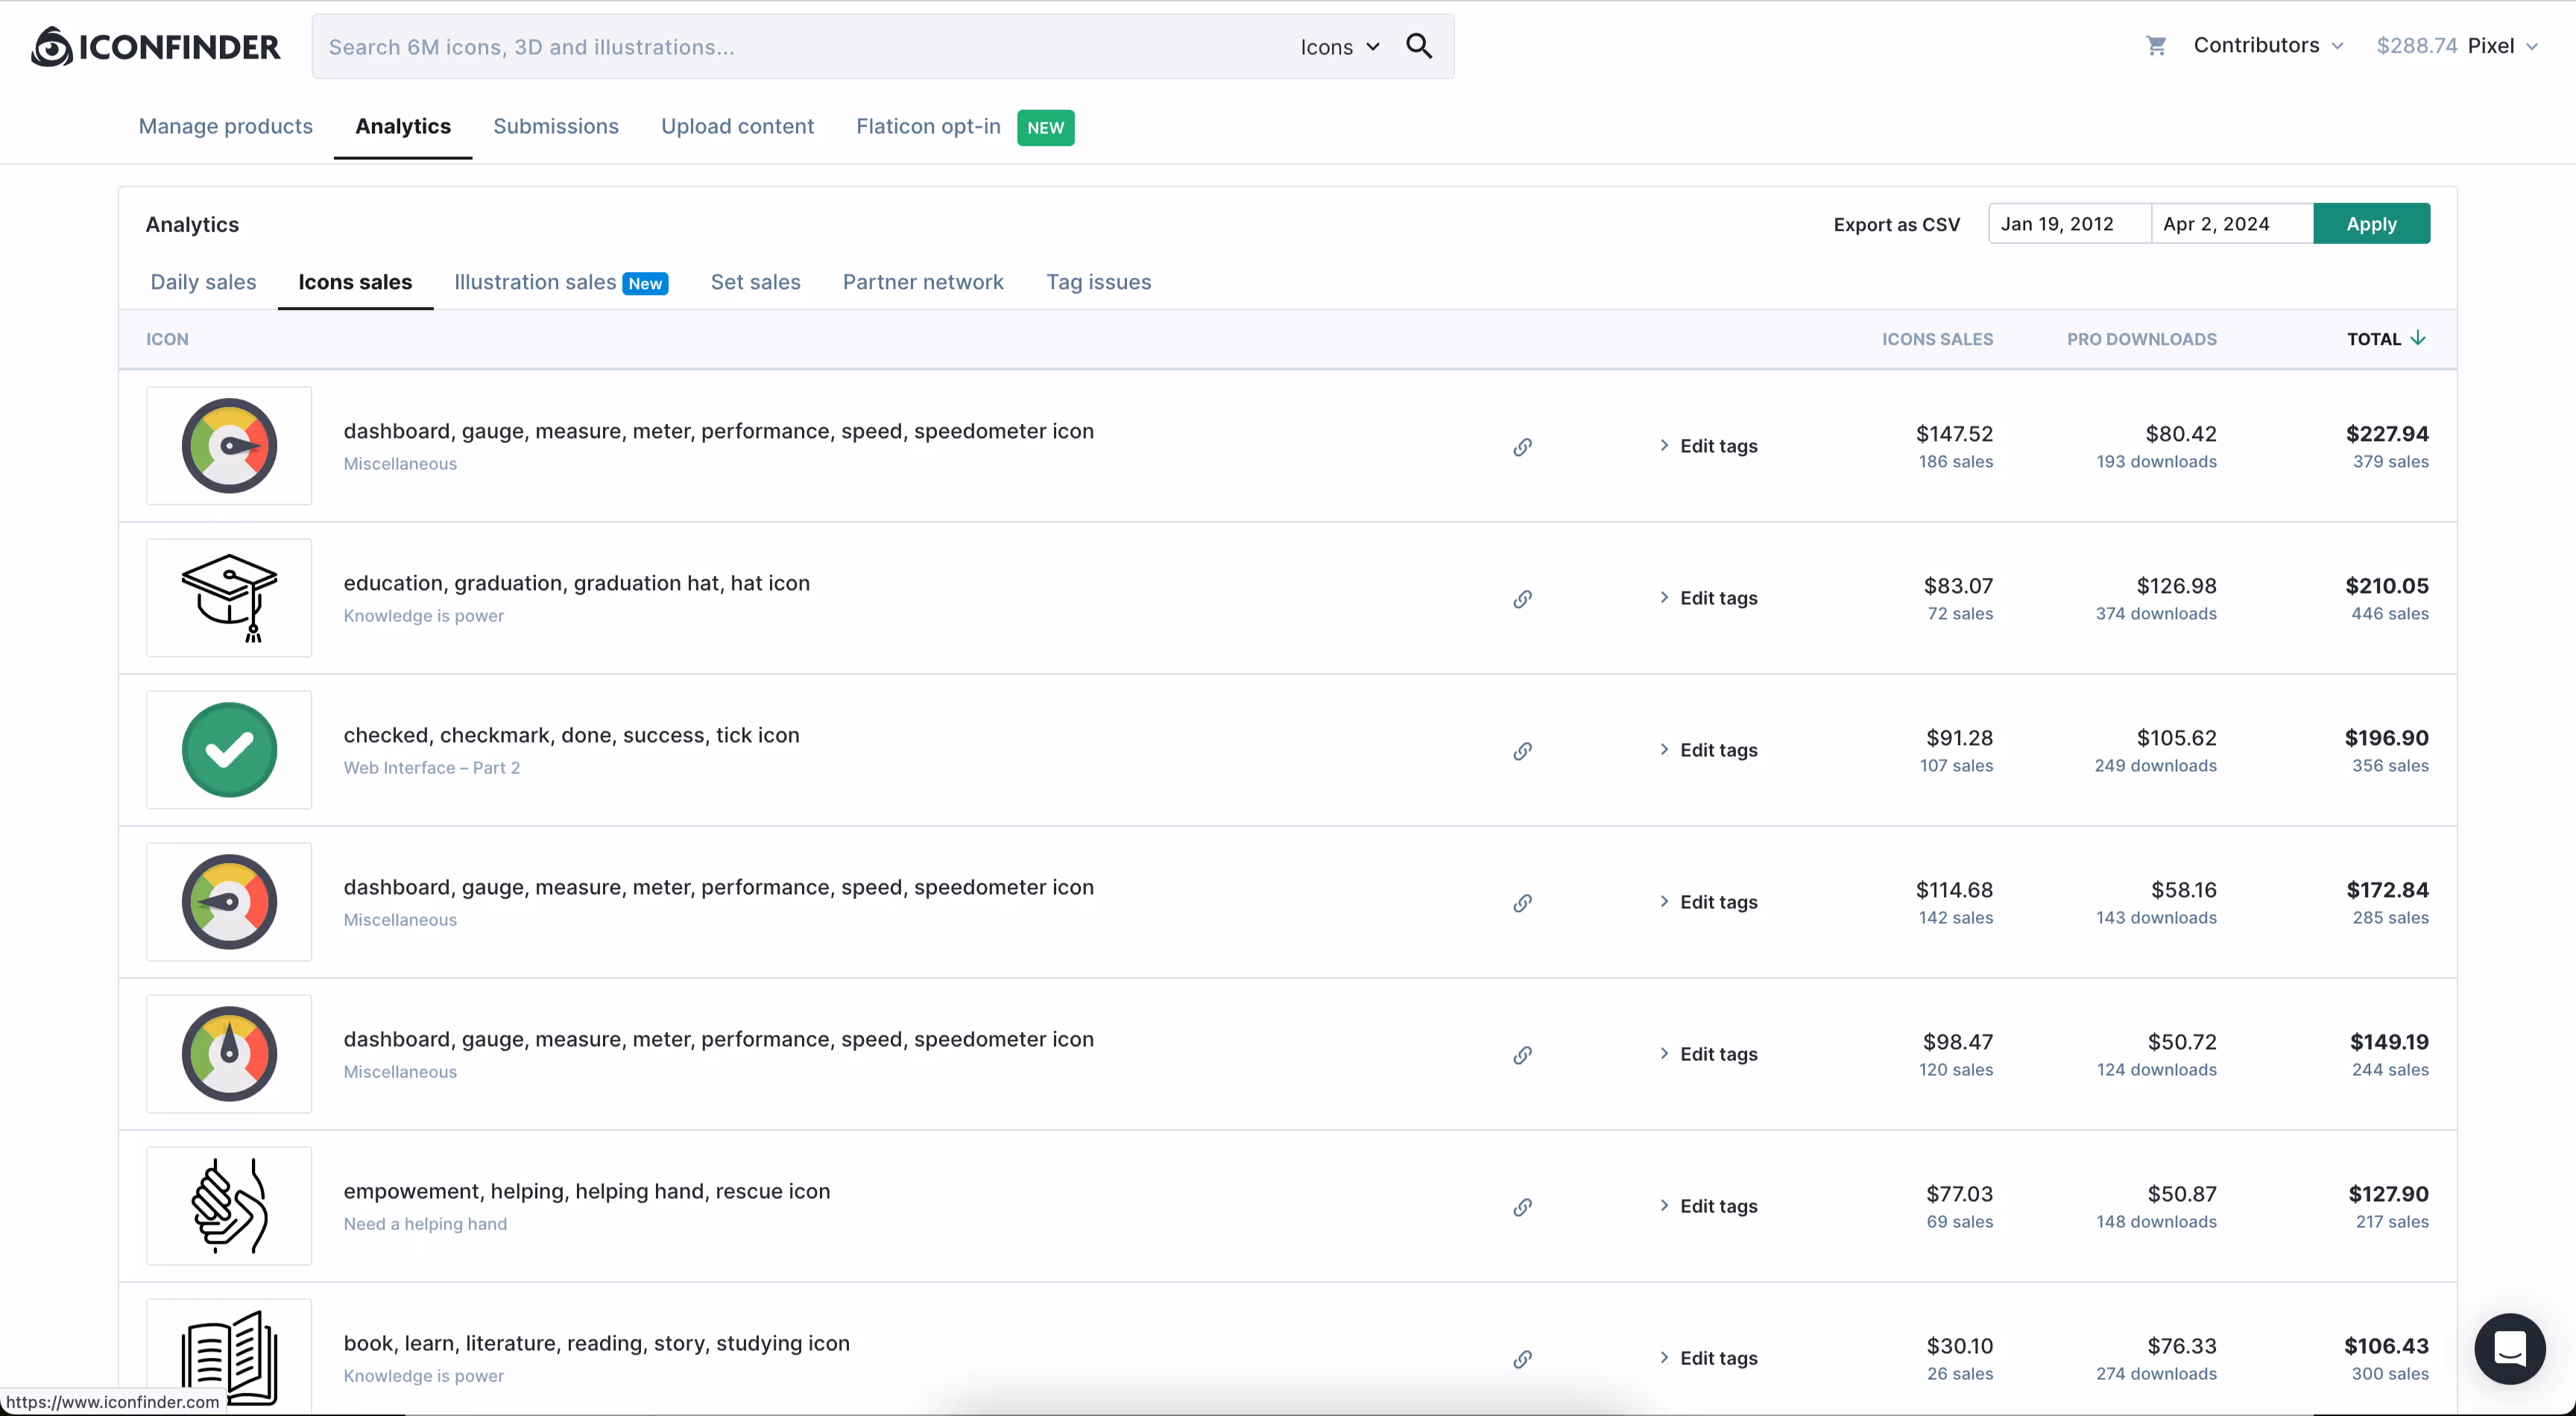The height and width of the screenshot is (1416, 2576).
Task: Click Export as CSV link
Action: coord(1896,225)
